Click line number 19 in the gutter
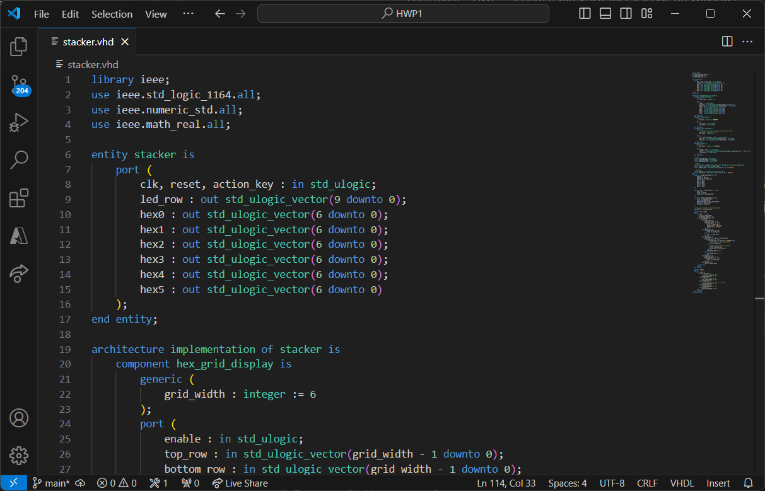 (x=65, y=349)
